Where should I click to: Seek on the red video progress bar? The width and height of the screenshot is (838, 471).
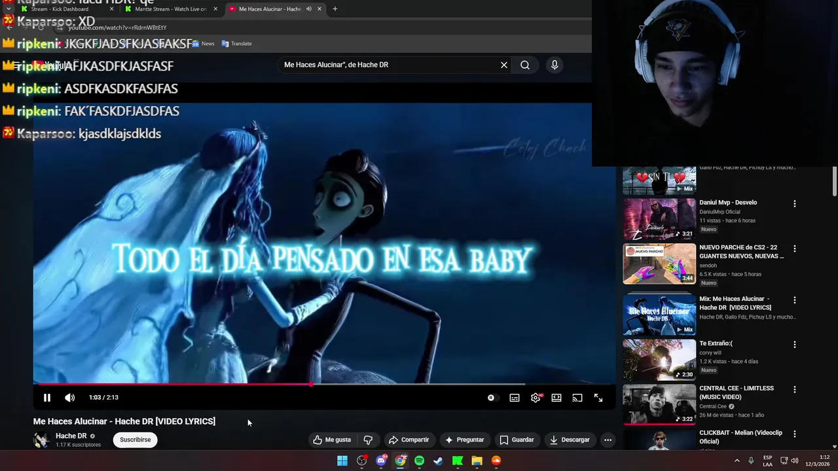(325, 385)
